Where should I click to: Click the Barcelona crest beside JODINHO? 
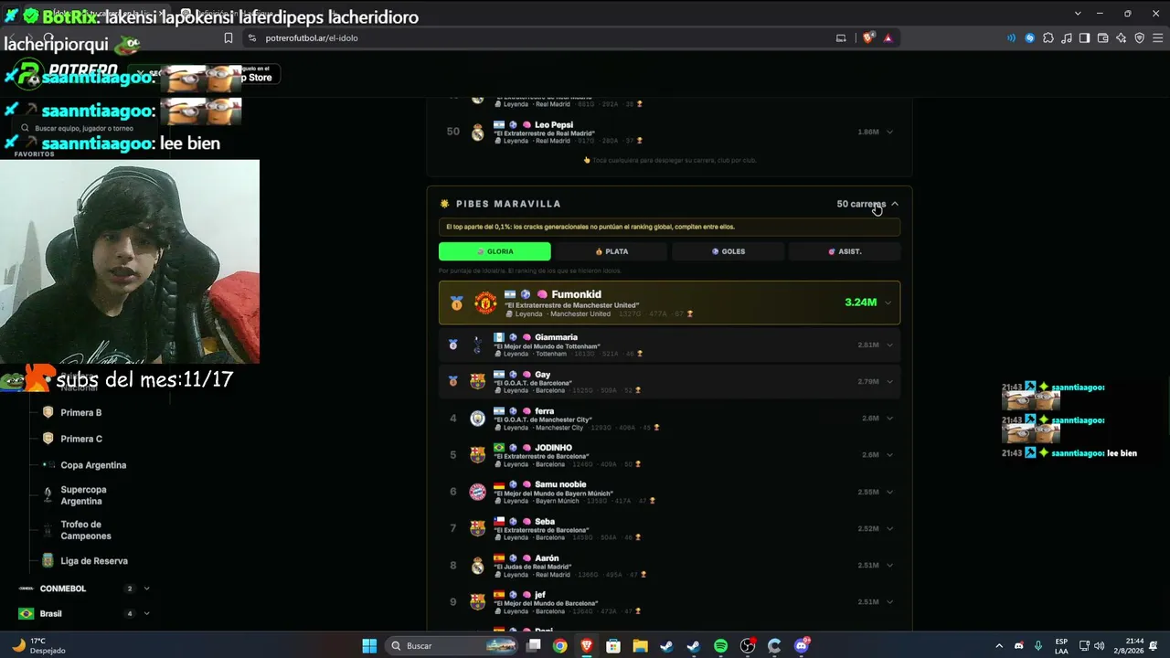pyautogui.click(x=477, y=454)
